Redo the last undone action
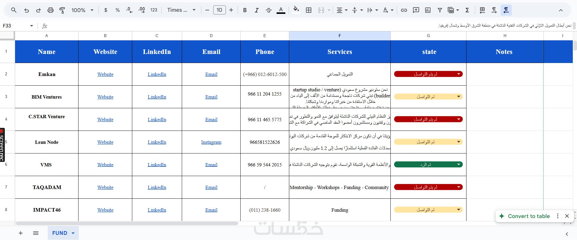This screenshot has height=240, width=577. click(38, 10)
